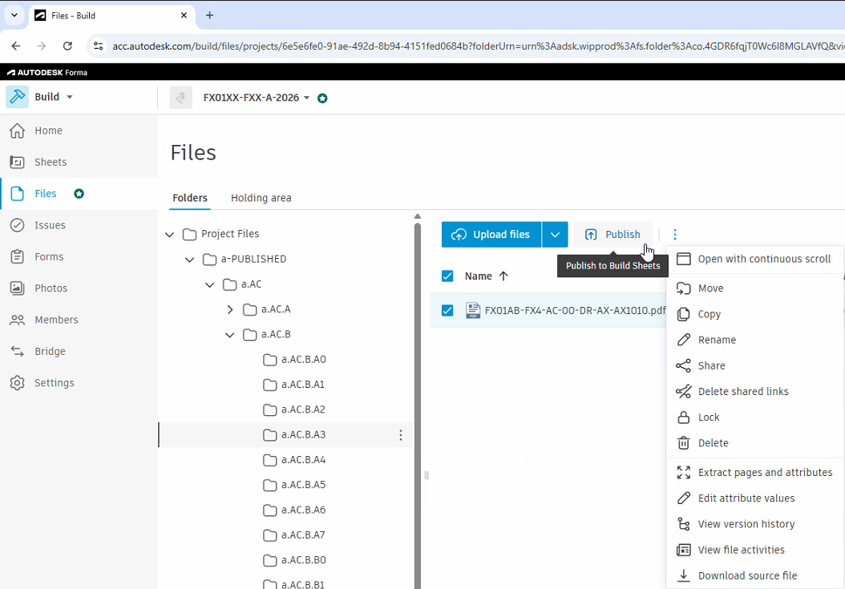Click the Build hammer product icon
The height and width of the screenshot is (589, 845).
18,97
